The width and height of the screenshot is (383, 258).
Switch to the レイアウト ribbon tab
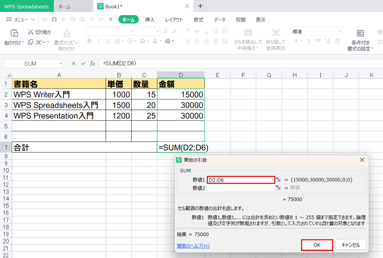pyautogui.click(x=174, y=20)
